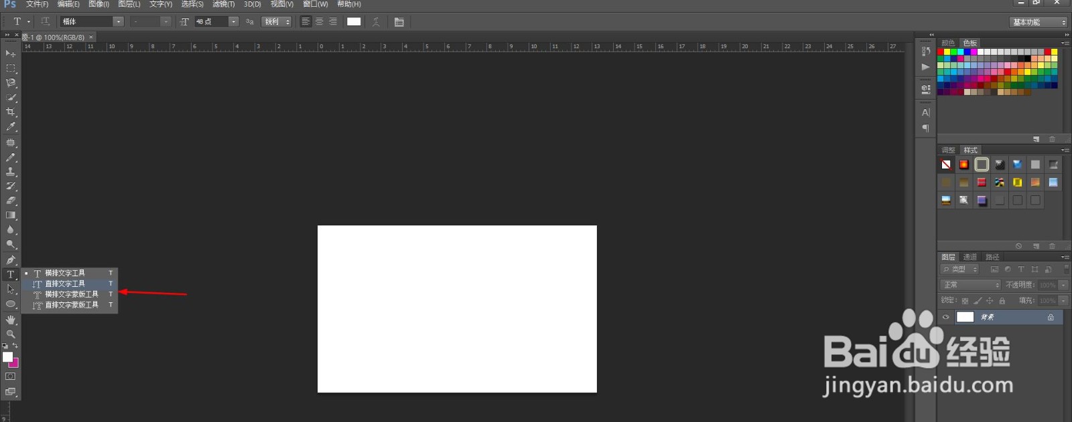Select the Healing Brush tool
This screenshot has height=422, width=1072.
(11, 143)
